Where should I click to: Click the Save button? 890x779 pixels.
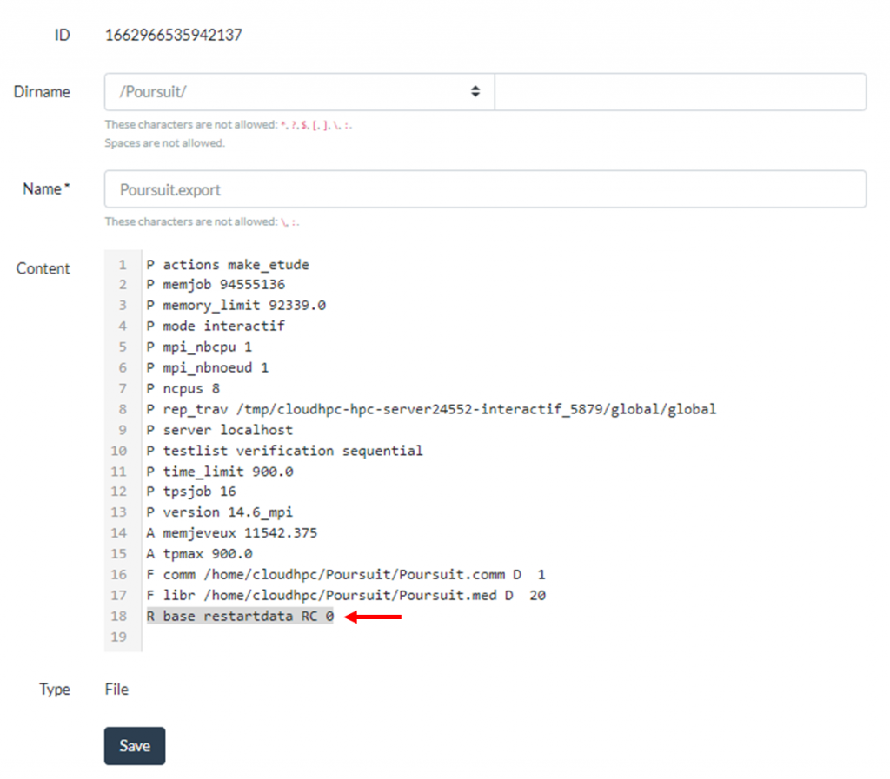coord(135,745)
